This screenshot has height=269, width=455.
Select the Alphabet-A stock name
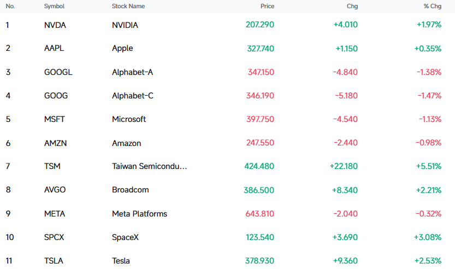coord(132,72)
